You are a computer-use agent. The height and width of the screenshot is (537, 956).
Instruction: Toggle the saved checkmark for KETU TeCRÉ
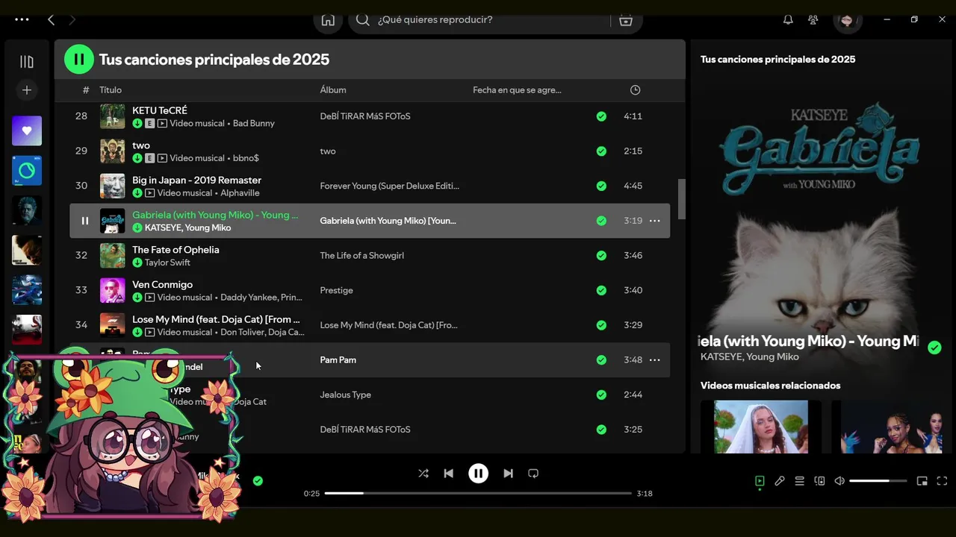601,116
